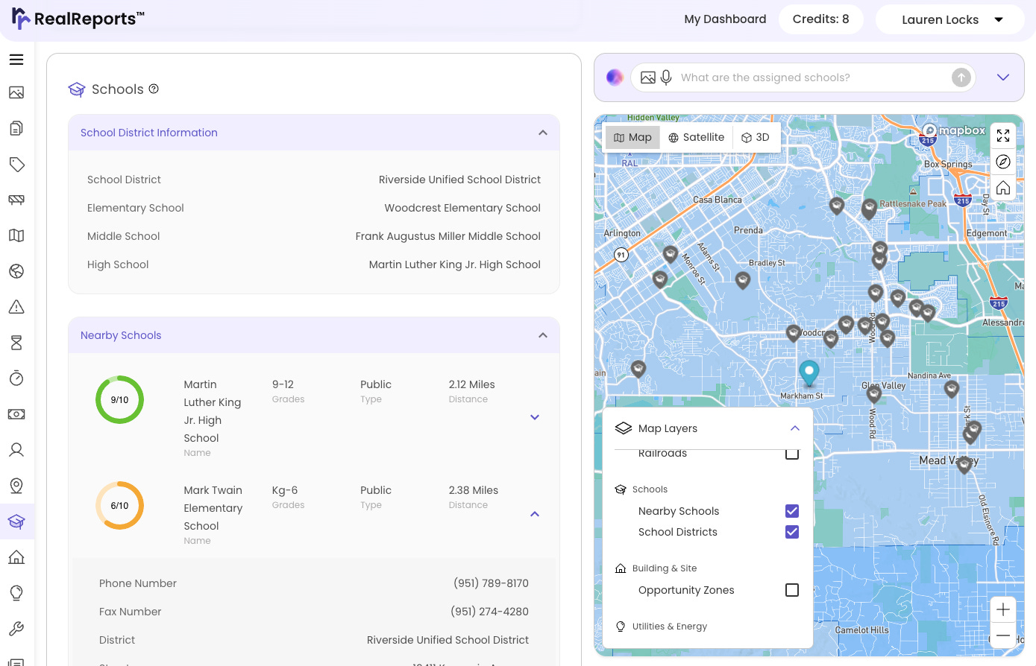Screen dimensions: 1036x666
Task: Click fax number (951) 274-4280
Action: 489,612
